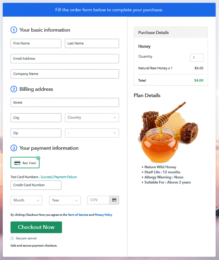The height and width of the screenshot is (260, 219).
Task: Open the Term of Service link
Action: click(x=78, y=215)
